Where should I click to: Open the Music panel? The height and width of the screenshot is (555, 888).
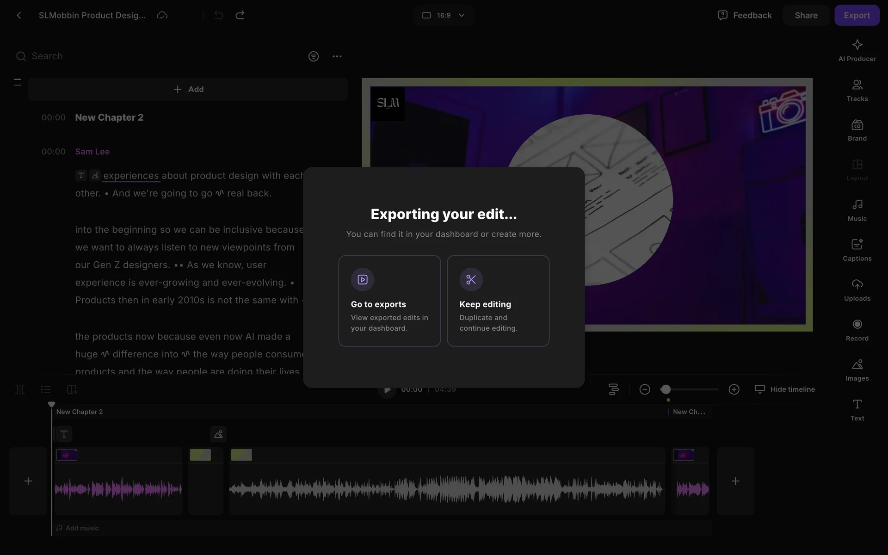point(857,210)
